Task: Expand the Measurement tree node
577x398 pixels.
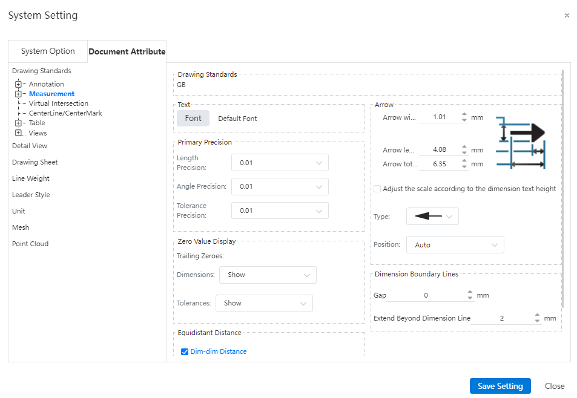Action: 18,94
